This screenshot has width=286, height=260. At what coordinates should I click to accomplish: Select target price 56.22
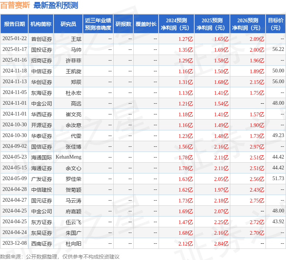click(x=278, y=49)
